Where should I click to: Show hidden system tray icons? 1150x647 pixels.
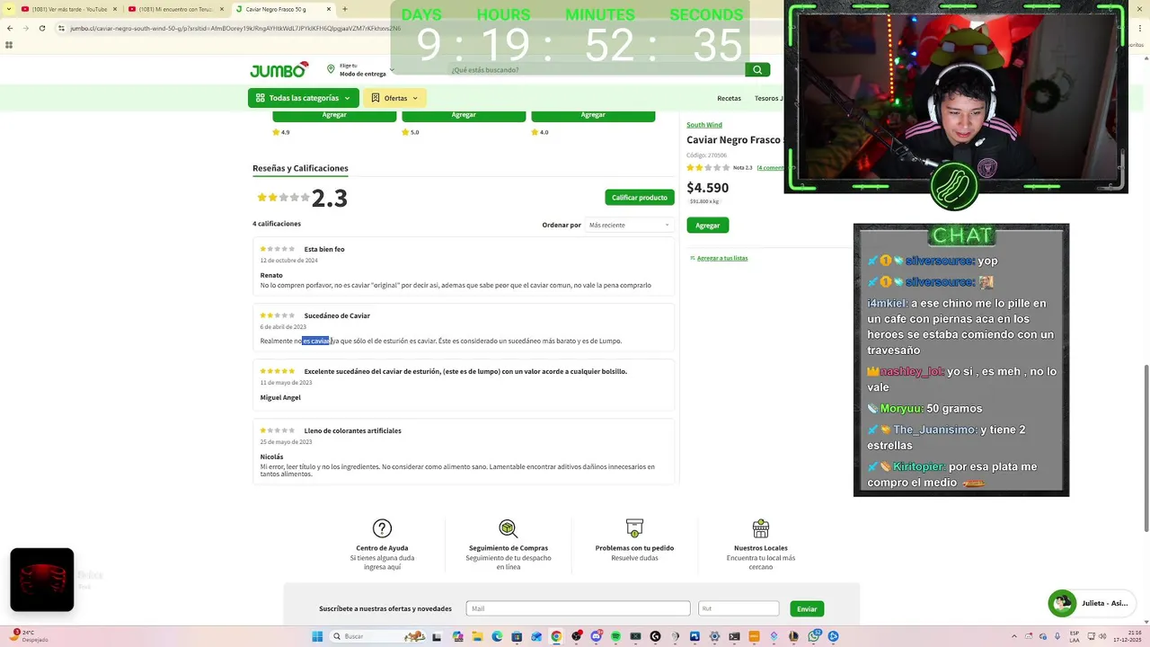(x=1014, y=636)
